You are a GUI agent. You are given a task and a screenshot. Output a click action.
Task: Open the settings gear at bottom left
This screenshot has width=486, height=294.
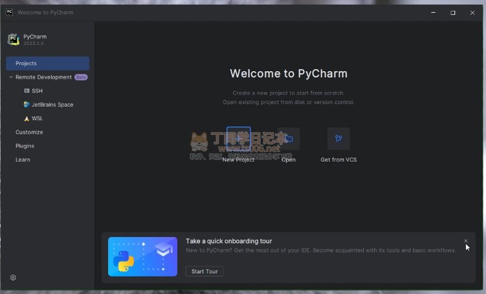(x=13, y=277)
